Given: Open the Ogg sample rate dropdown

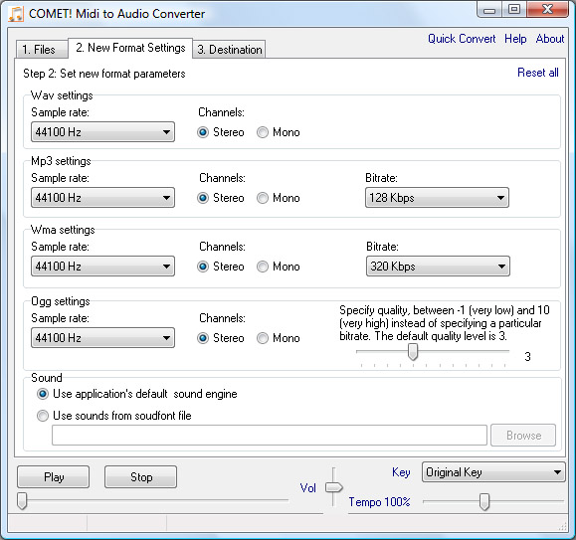Looking at the screenshot, I should coord(102,338).
